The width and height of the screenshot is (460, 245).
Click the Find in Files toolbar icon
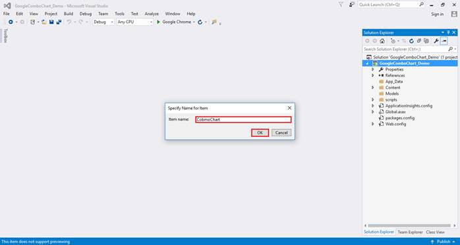pyautogui.click(x=214, y=22)
